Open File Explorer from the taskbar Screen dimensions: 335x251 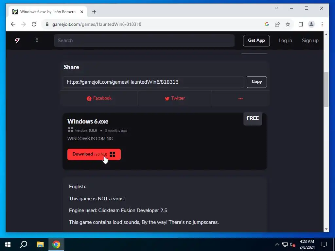pos(40,244)
